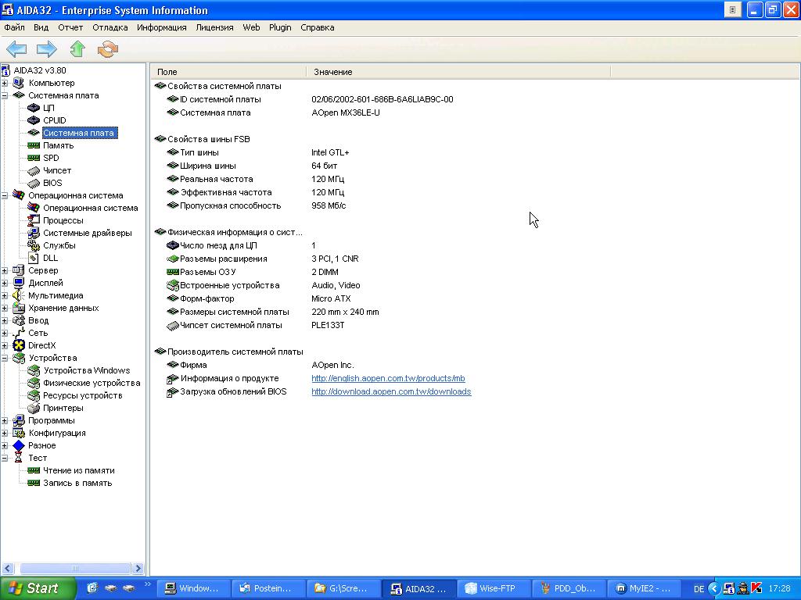Select the ЦП icon in the tree
The height and width of the screenshot is (600, 801).
34,108
